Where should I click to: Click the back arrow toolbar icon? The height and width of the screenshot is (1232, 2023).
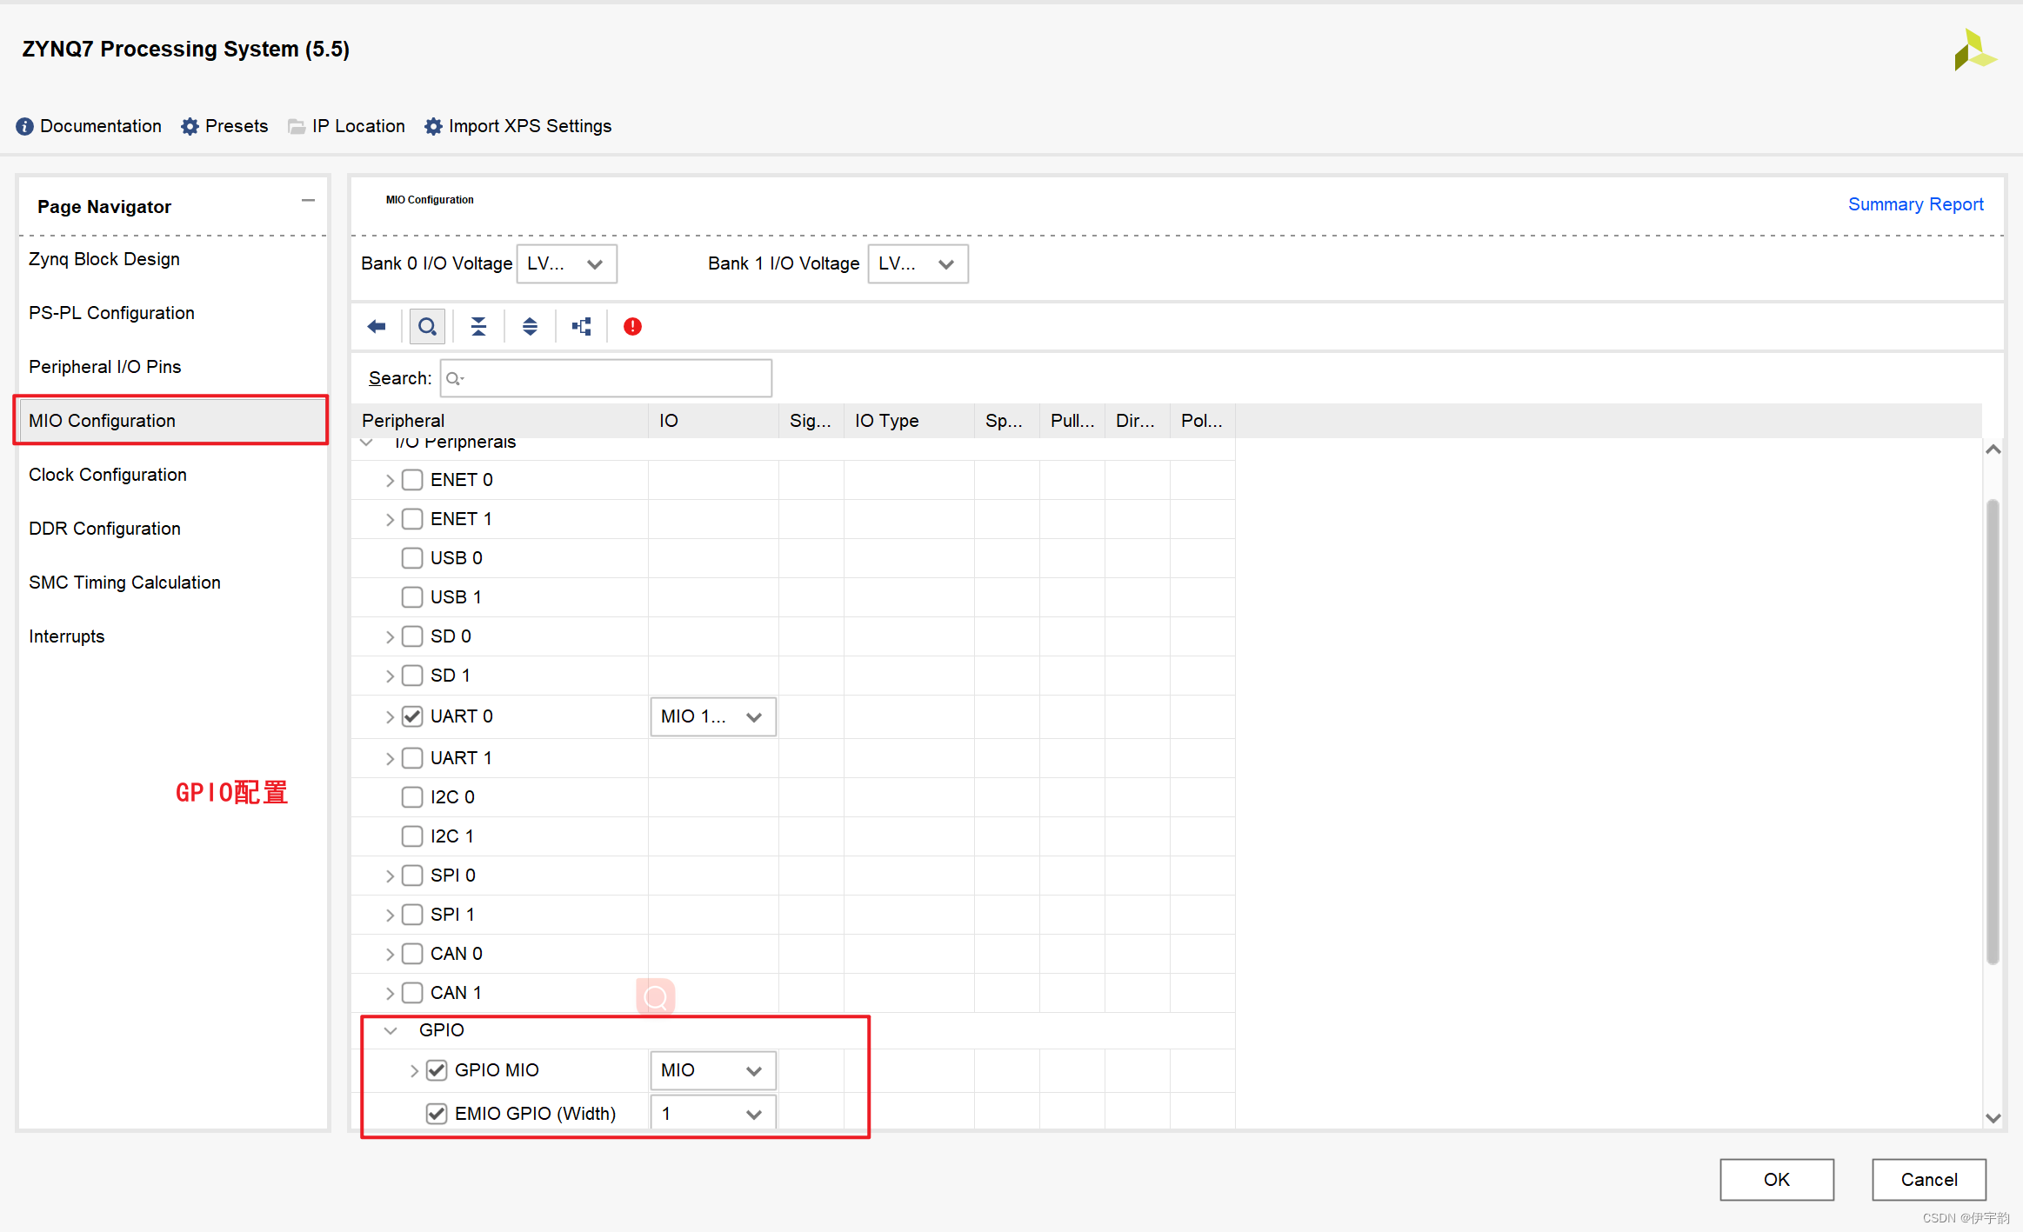click(x=377, y=327)
